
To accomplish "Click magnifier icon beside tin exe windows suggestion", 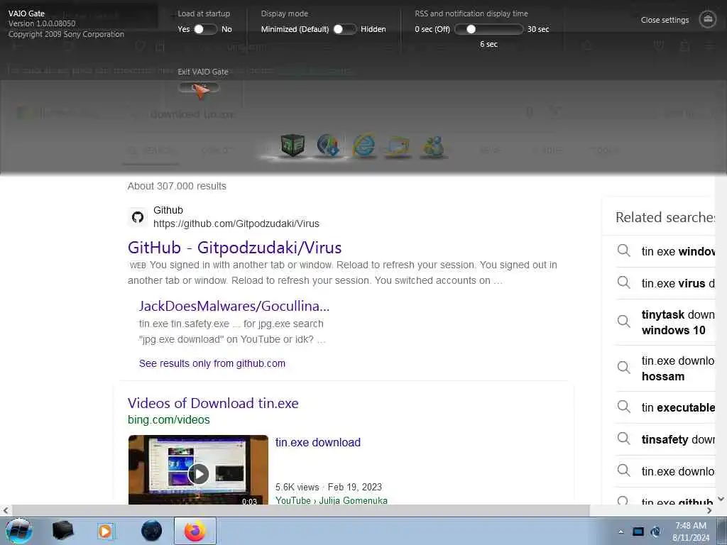I will pyautogui.click(x=623, y=251).
